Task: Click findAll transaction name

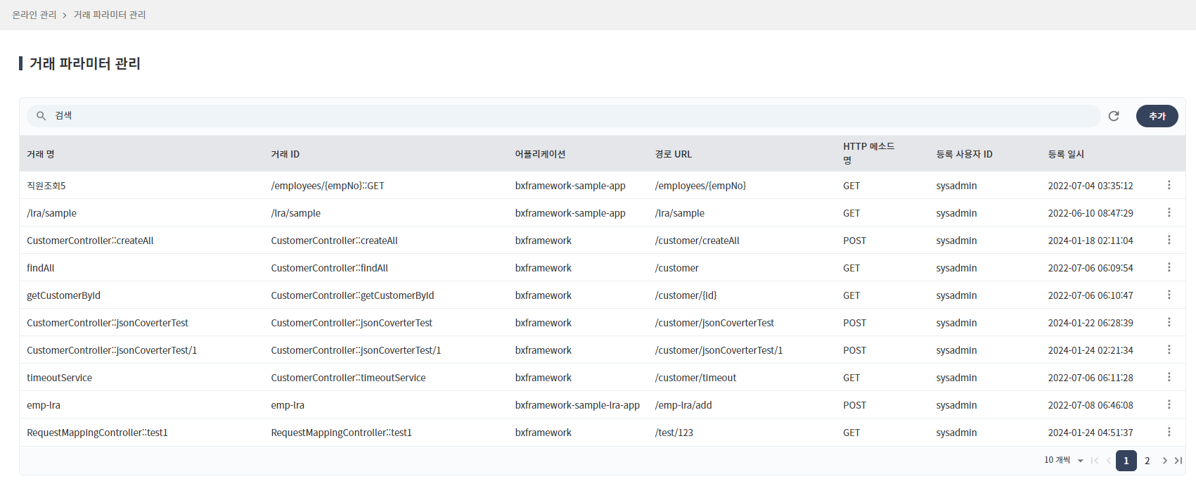Action: pyautogui.click(x=41, y=268)
